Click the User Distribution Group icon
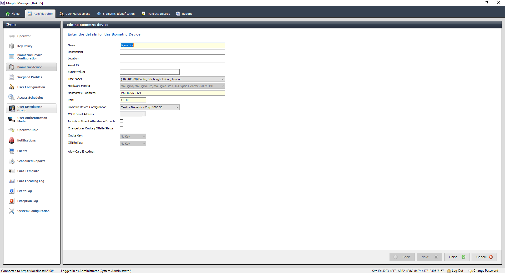505x273 pixels. coord(12,108)
